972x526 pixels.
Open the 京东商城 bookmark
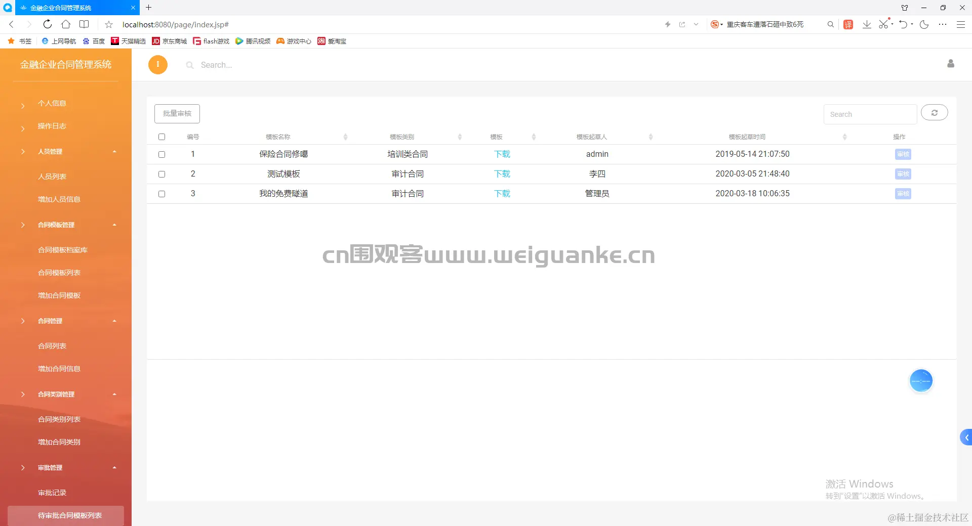click(x=170, y=41)
